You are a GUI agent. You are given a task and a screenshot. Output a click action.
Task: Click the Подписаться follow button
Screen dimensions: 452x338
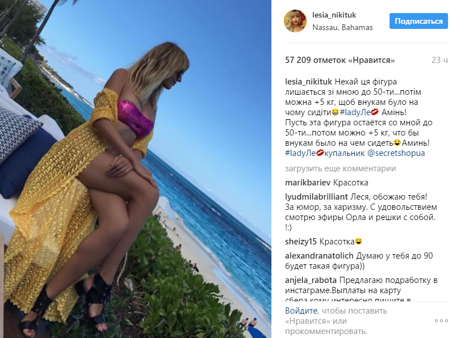click(x=418, y=21)
